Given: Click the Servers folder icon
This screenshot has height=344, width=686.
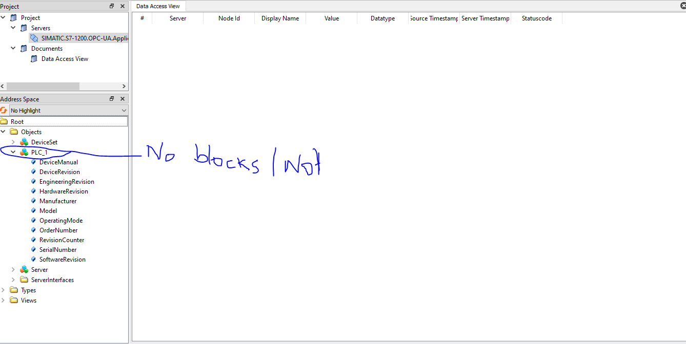Looking at the screenshot, I should click(24, 28).
